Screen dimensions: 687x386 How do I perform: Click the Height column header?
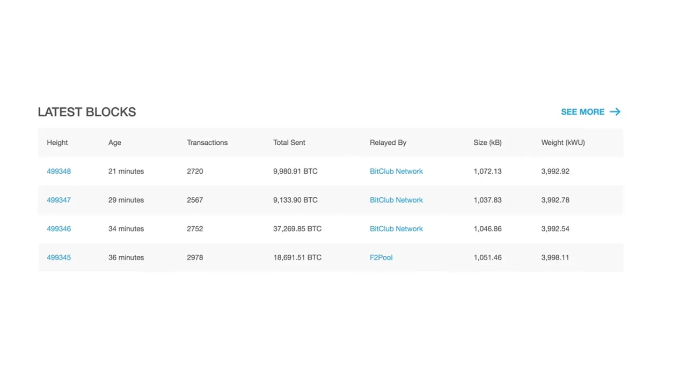pyautogui.click(x=57, y=143)
